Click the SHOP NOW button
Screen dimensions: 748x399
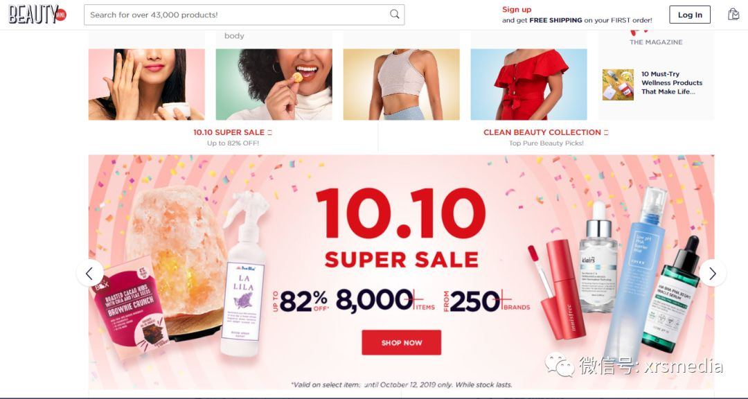coord(401,343)
